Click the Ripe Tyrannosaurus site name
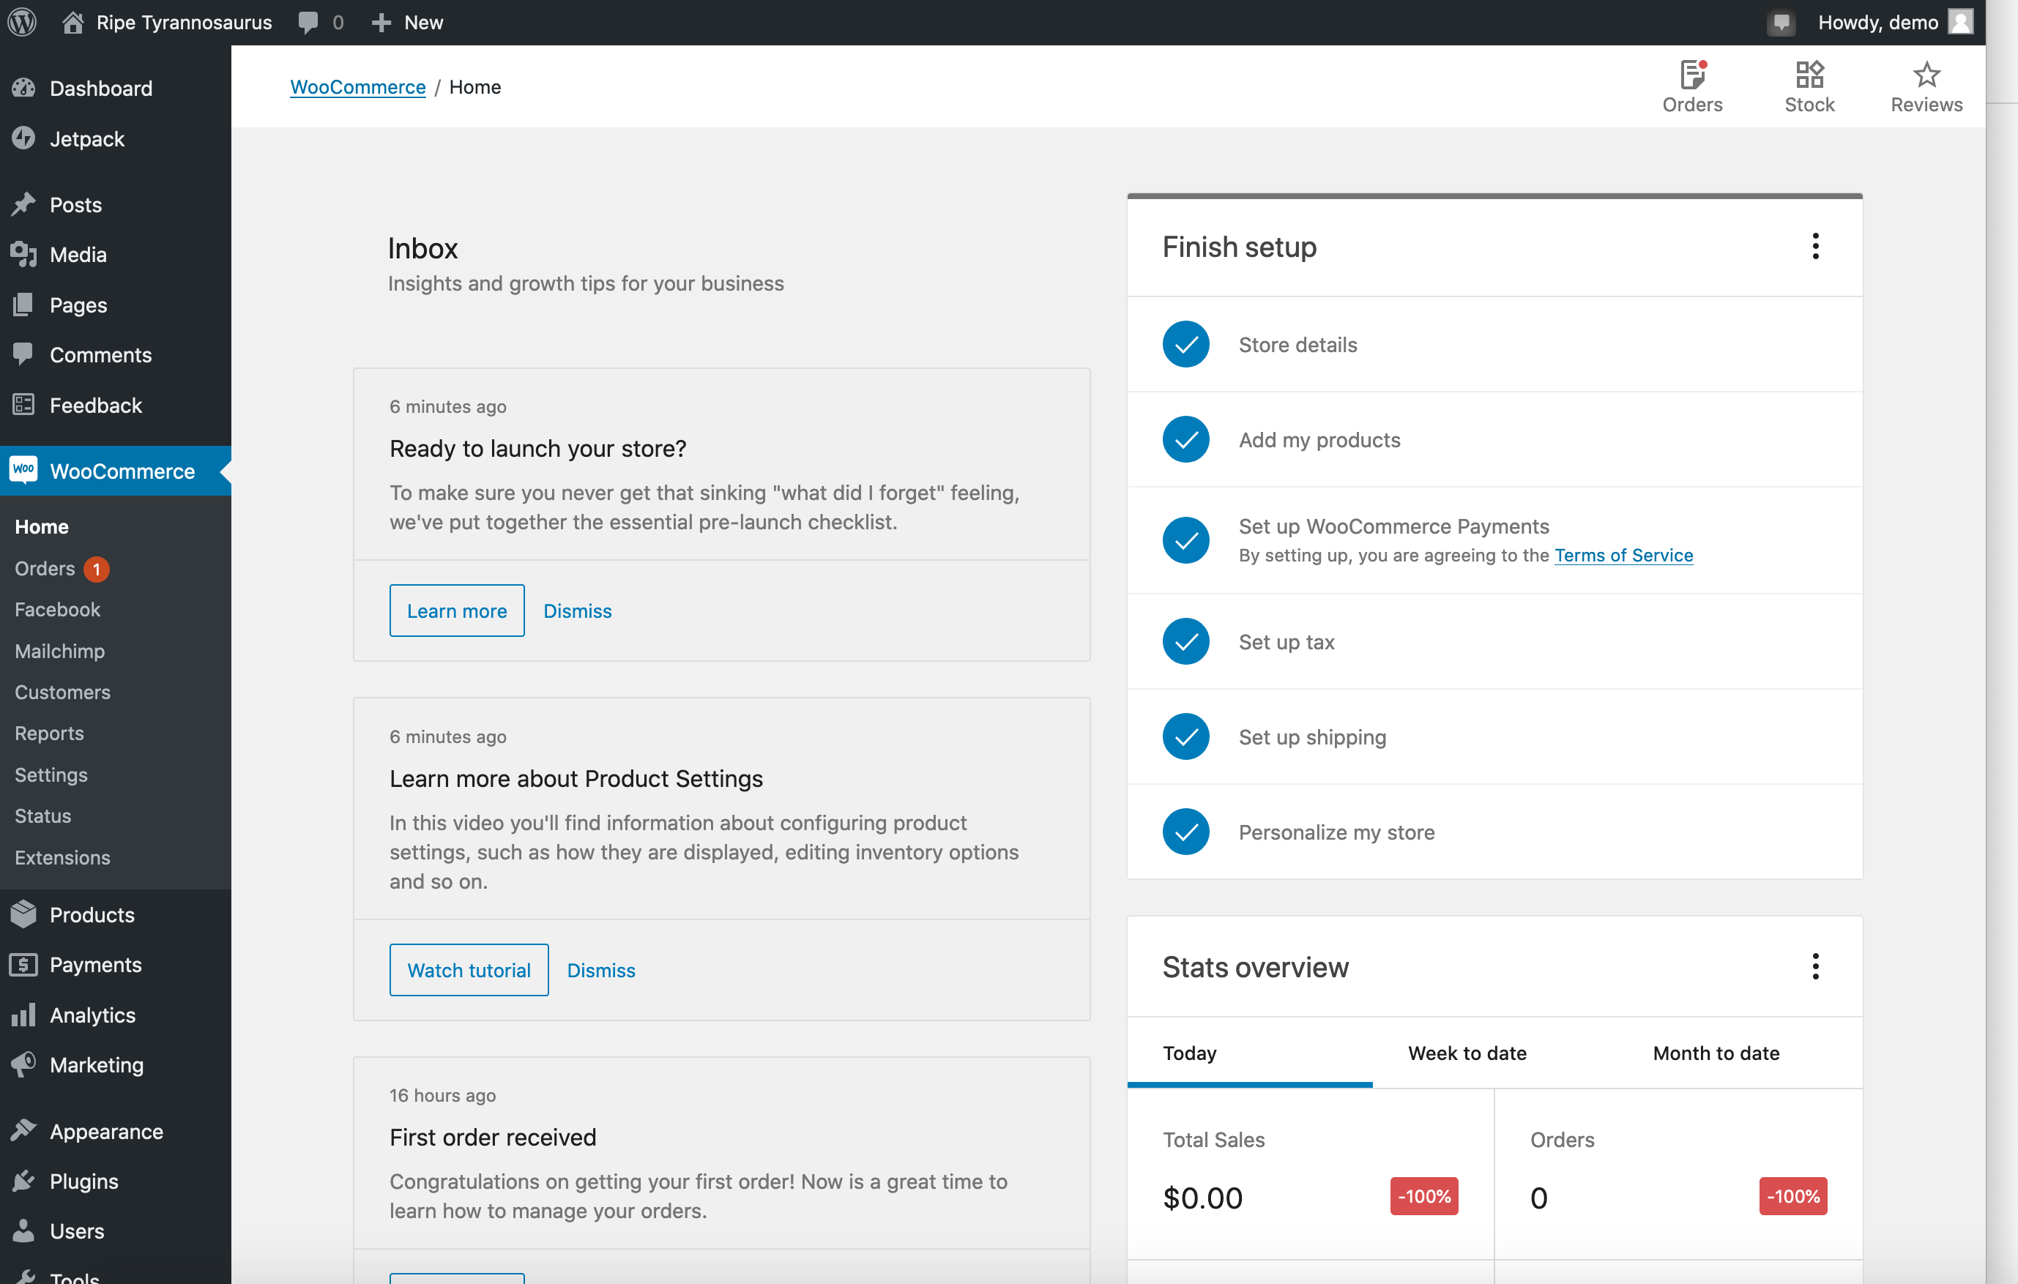 point(184,23)
